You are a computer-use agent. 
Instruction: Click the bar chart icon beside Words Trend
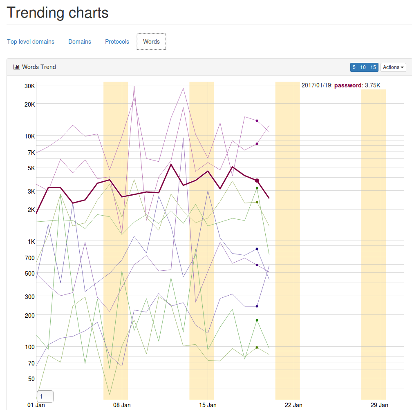(17, 67)
